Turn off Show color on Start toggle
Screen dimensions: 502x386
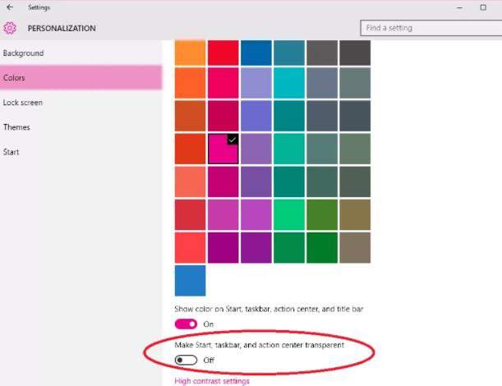point(187,324)
